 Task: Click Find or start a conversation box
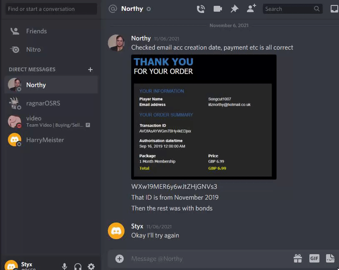tap(51, 9)
